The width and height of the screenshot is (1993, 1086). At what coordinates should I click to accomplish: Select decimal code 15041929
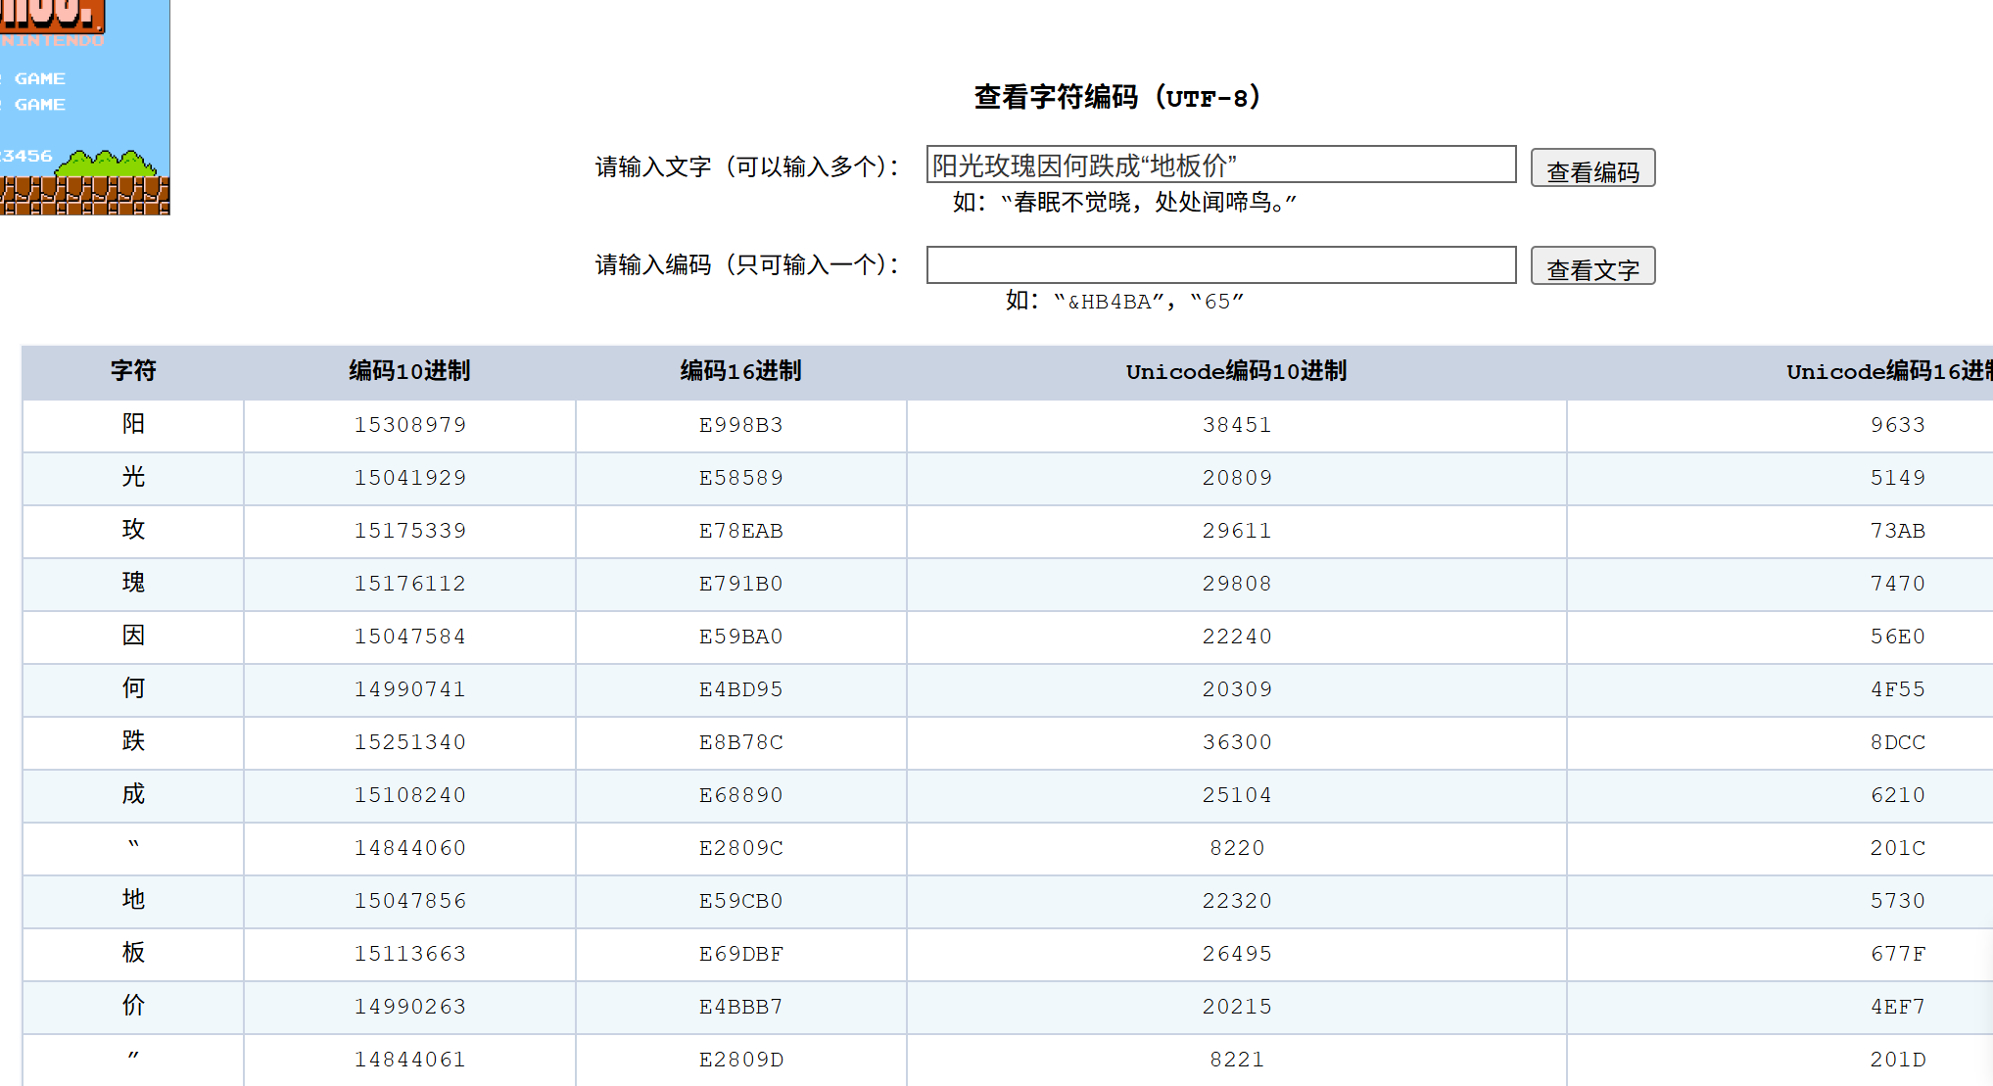pos(409,478)
